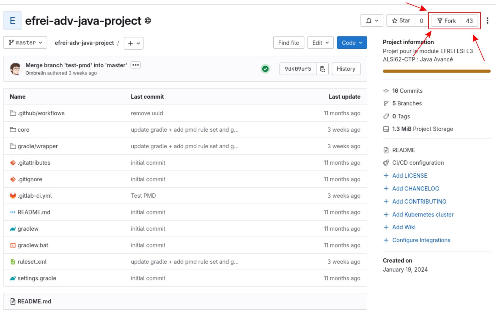Click the git icon beside .gitignore

13,179
